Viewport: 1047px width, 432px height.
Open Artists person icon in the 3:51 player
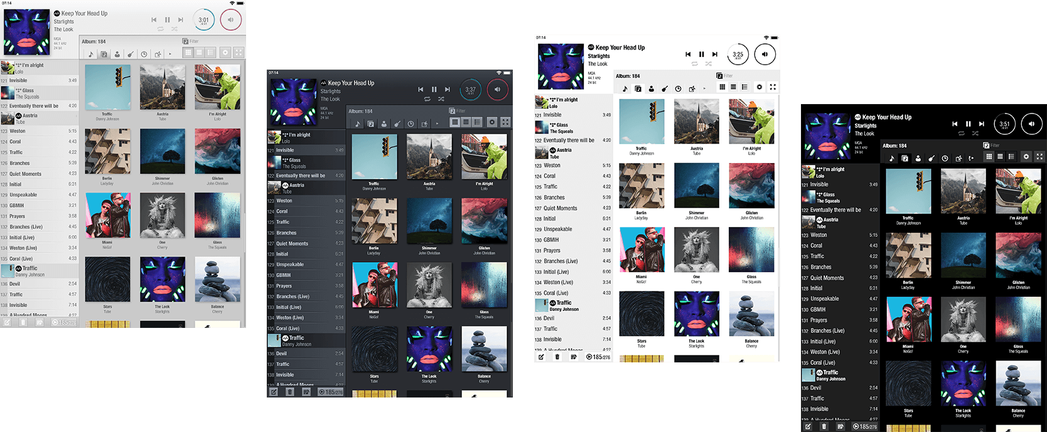[x=918, y=158]
